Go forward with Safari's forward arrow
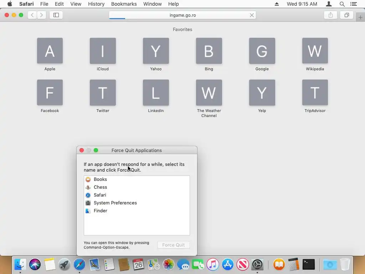The width and height of the screenshot is (365, 274). tap(41, 15)
